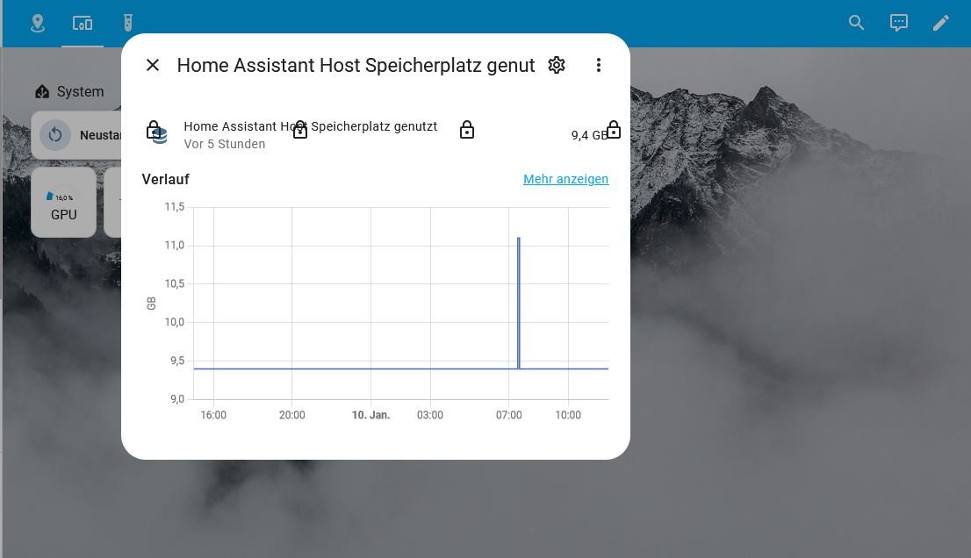Click the 9,0 y-axis value
Viewport: 971px width, 558px height.
[177, 399]
